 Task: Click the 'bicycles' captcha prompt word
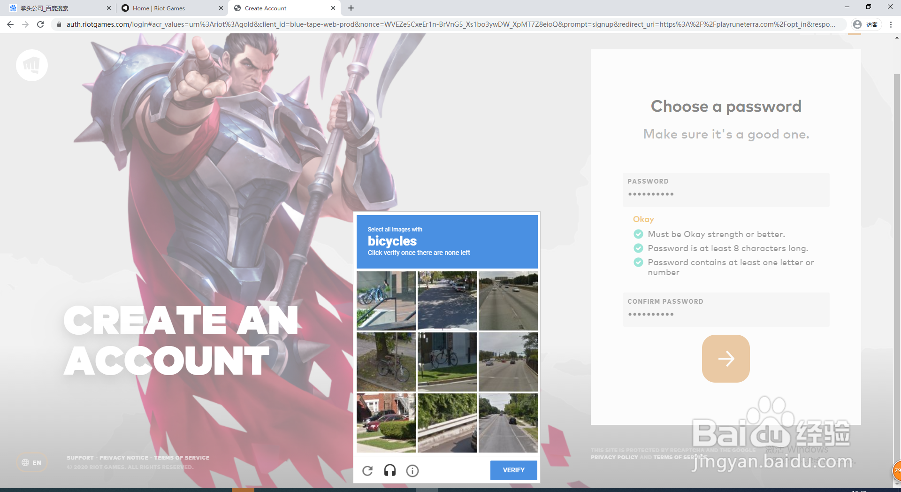point(392,241)
